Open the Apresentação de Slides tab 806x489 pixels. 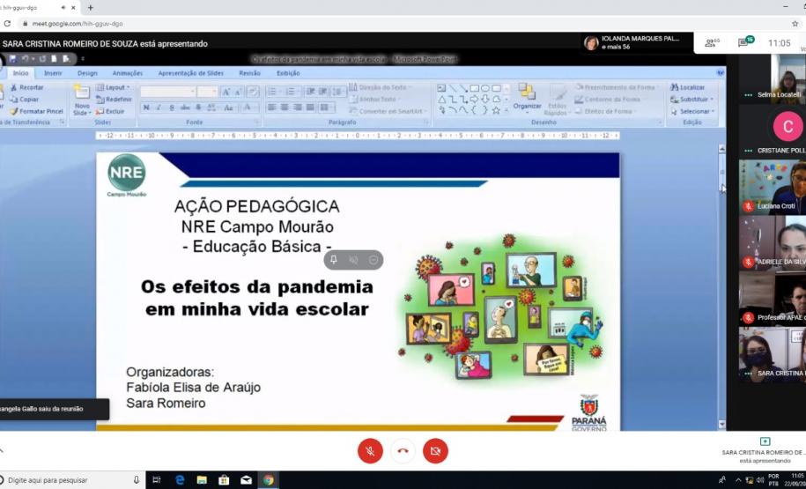[190, 73]
